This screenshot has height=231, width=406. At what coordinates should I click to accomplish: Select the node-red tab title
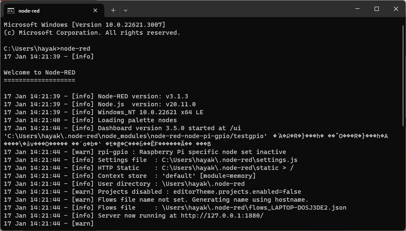click(x=29, y=11)
